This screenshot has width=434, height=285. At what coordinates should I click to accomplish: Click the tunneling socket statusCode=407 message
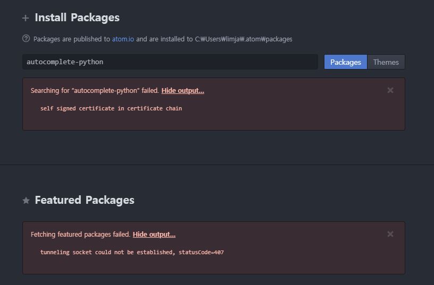(x=132, y=252)
